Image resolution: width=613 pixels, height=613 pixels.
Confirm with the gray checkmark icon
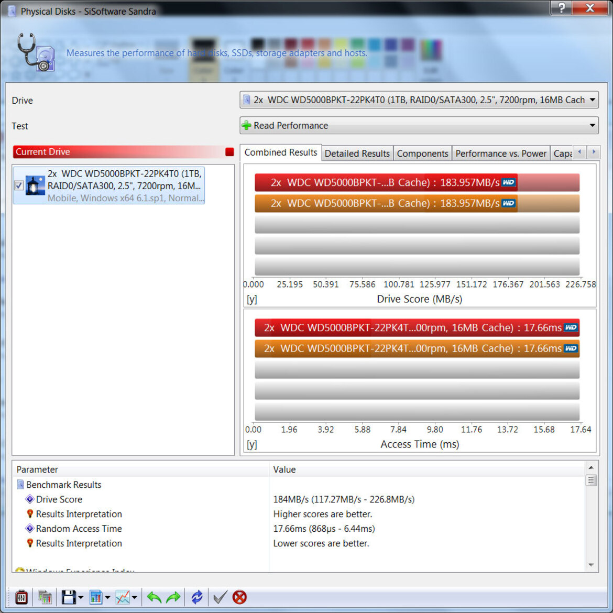point(220,597)
